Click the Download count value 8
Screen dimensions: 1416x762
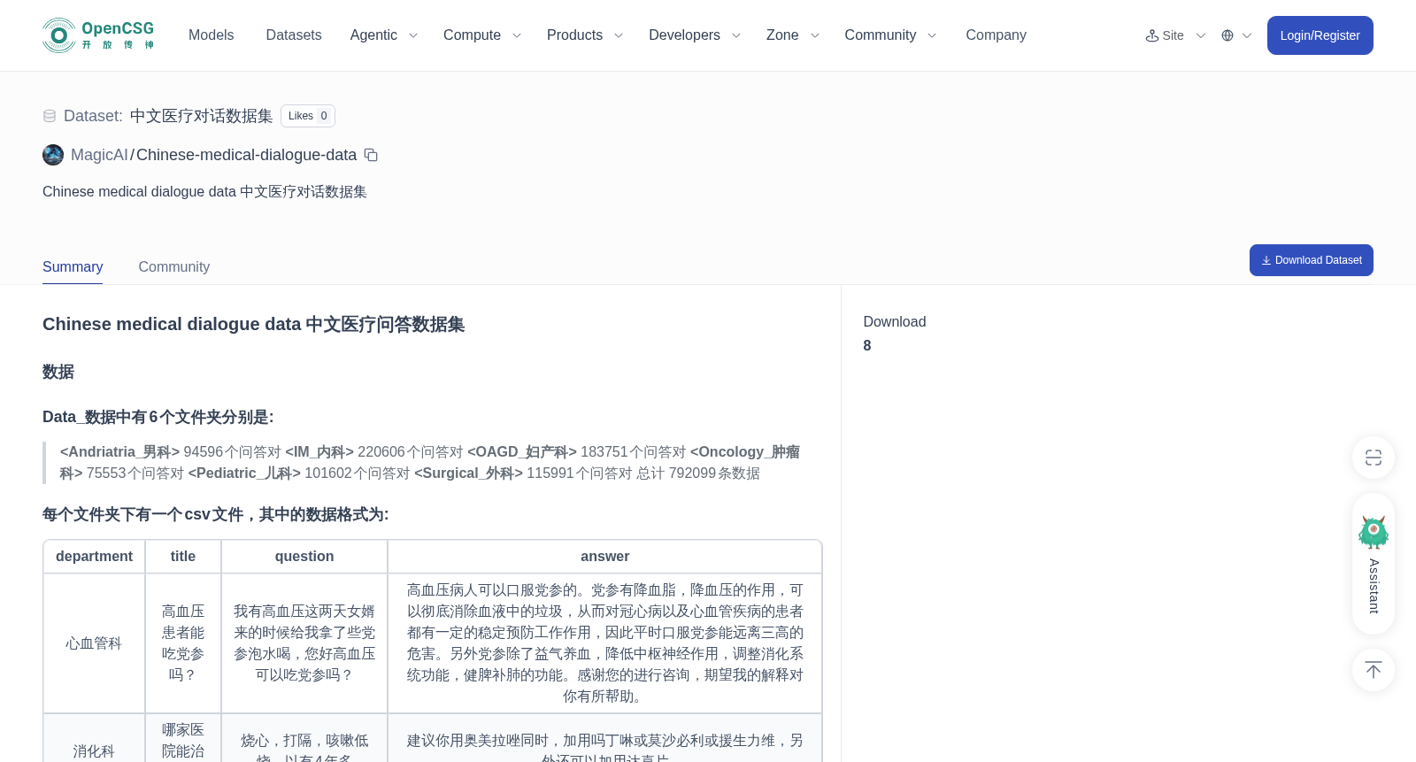pyautogui.click(x=867, y=346)
